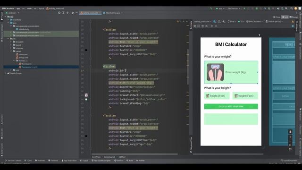Open the Pixel device dropdown in preview
302x170 pixels.
click(x=232, y=22)
